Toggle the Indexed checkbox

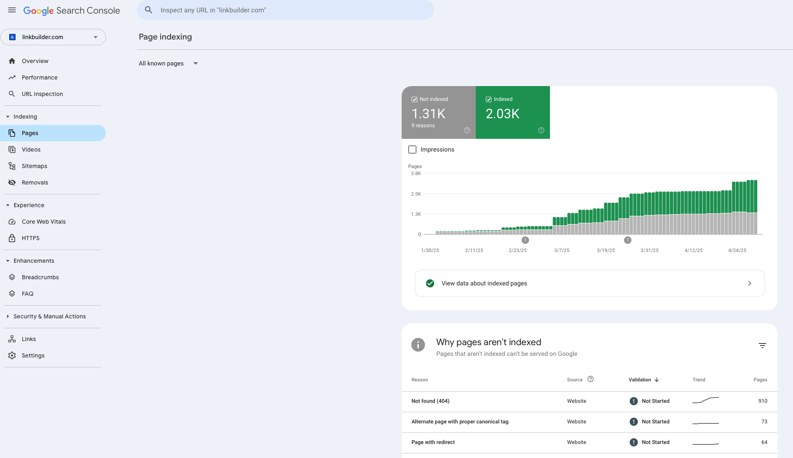pos(489,99)
